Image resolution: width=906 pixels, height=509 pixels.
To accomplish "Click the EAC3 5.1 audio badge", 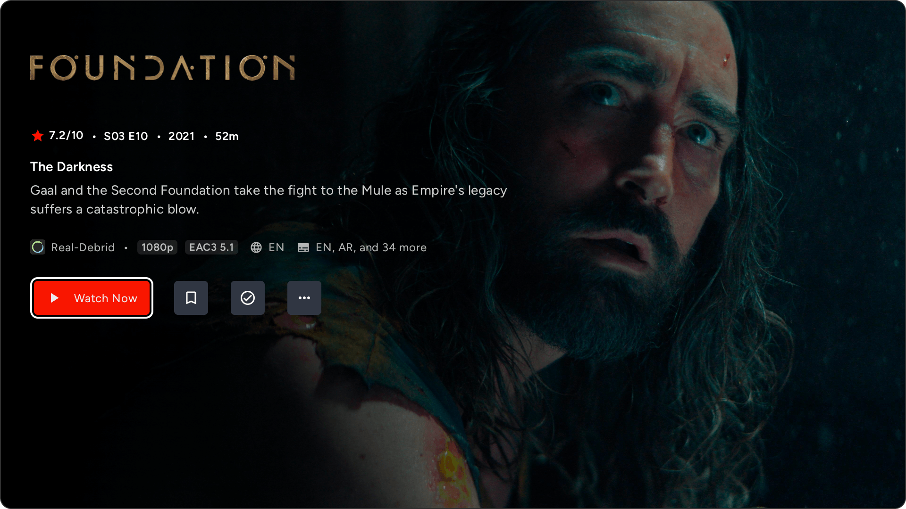I will pos(211,247).
